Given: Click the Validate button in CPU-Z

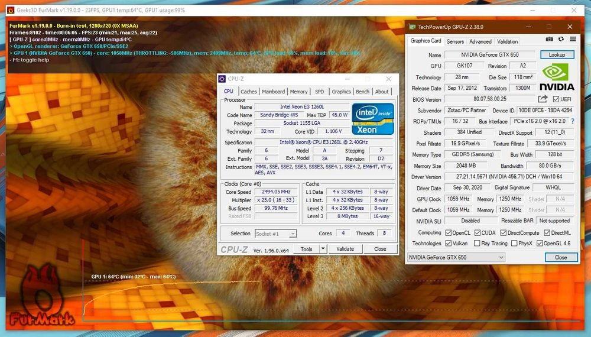Looking at the screenshot, I should point(345,249).
